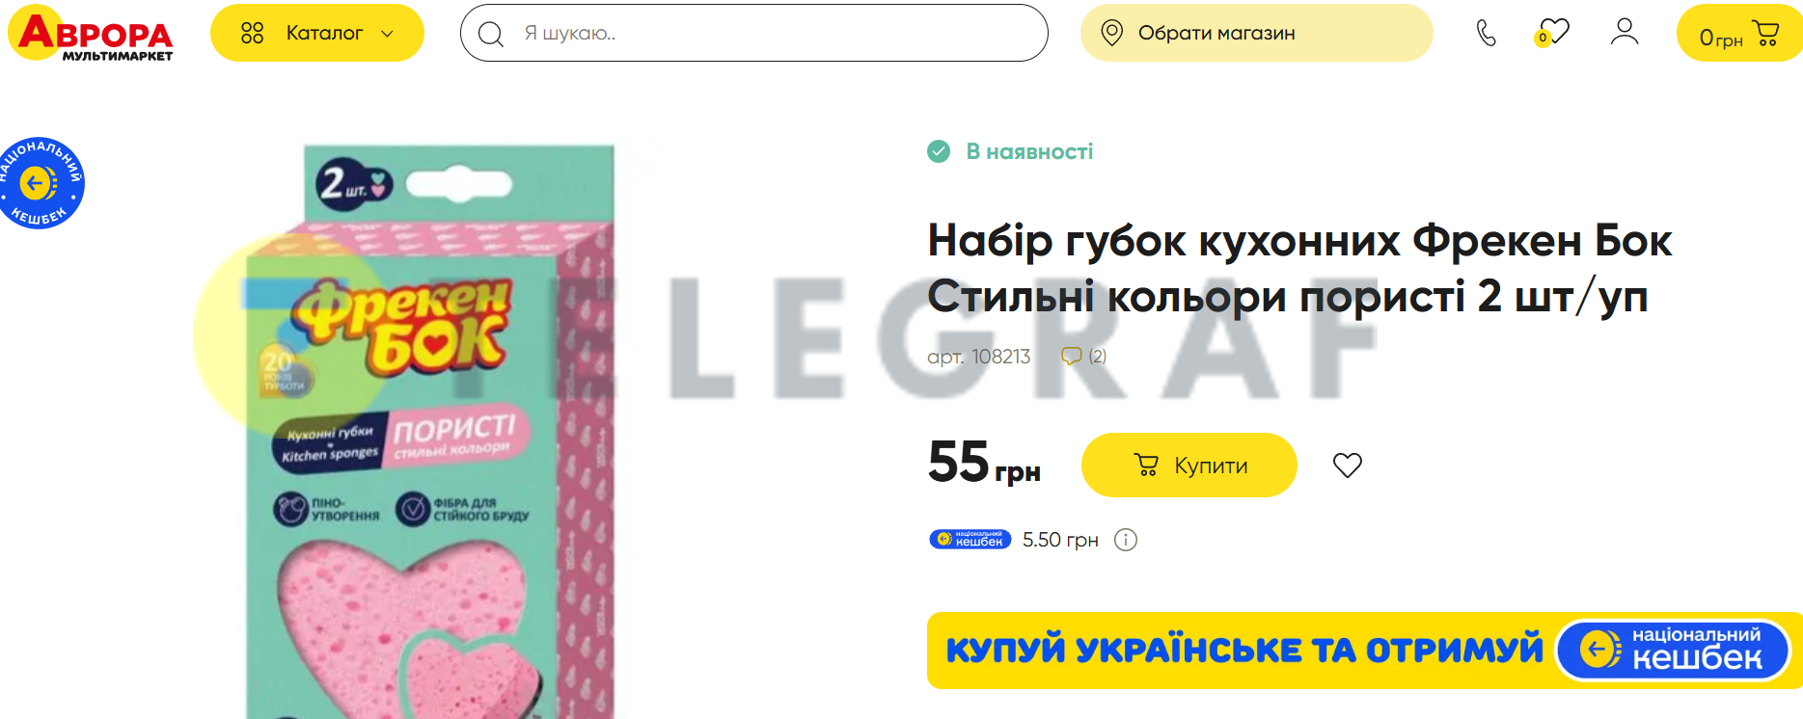Image resolution: width=1803 pixels, height=719 pixels.
Task: Click the search magnifier icon
Action: (491, 34)
